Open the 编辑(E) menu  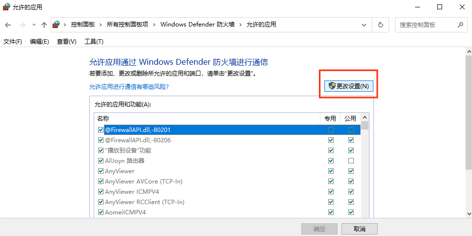(x=39, y=42)
